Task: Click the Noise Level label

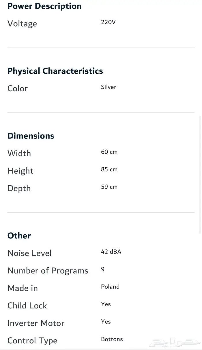Action: [29, 253]
